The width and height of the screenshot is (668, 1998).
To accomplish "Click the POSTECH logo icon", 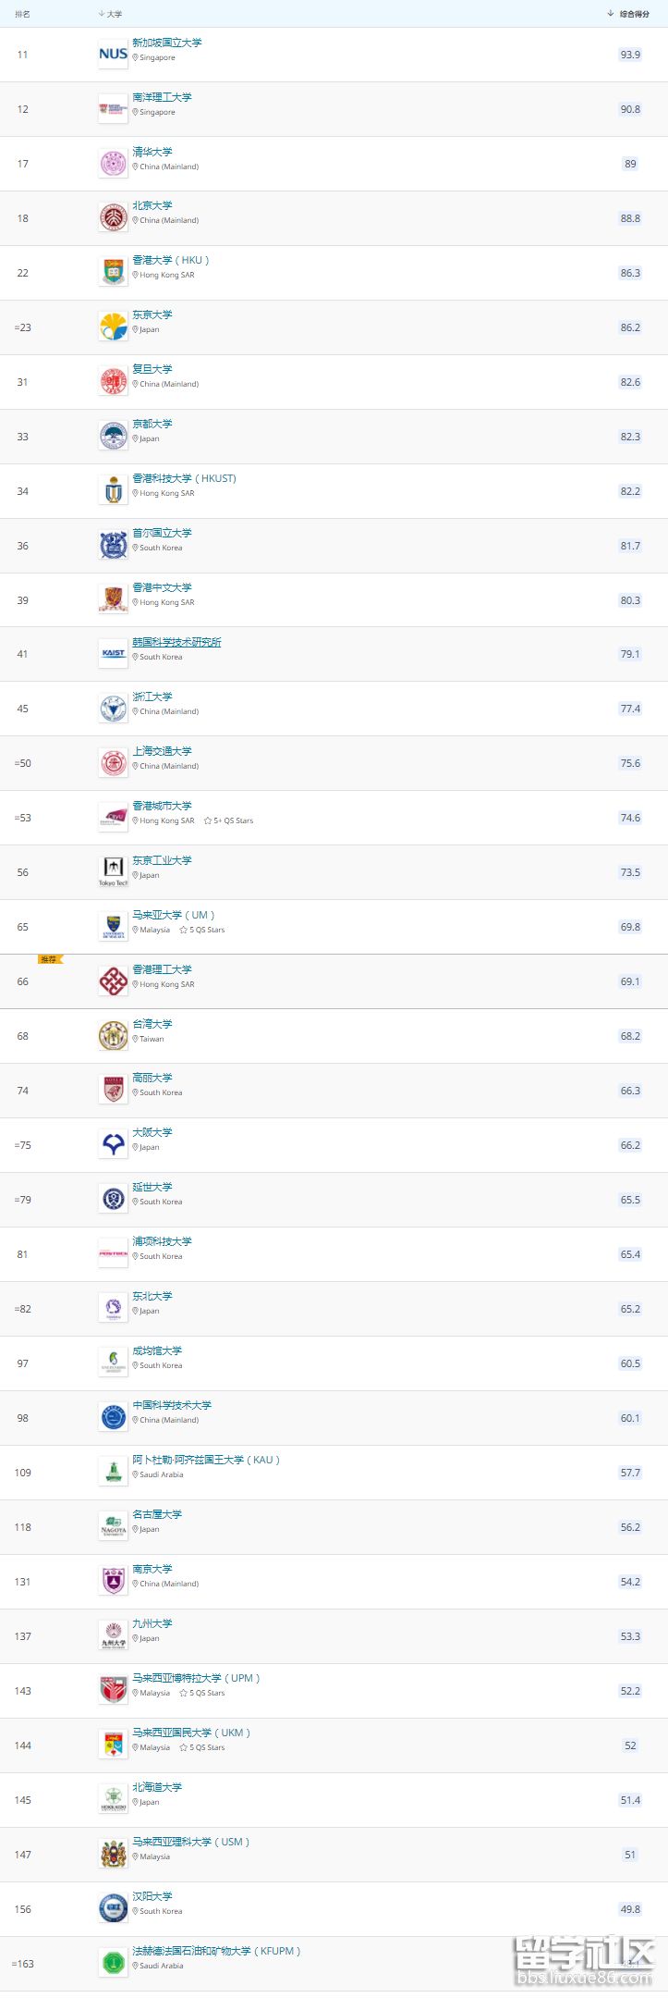I will pyautogui.click(x=114, y=1254).
